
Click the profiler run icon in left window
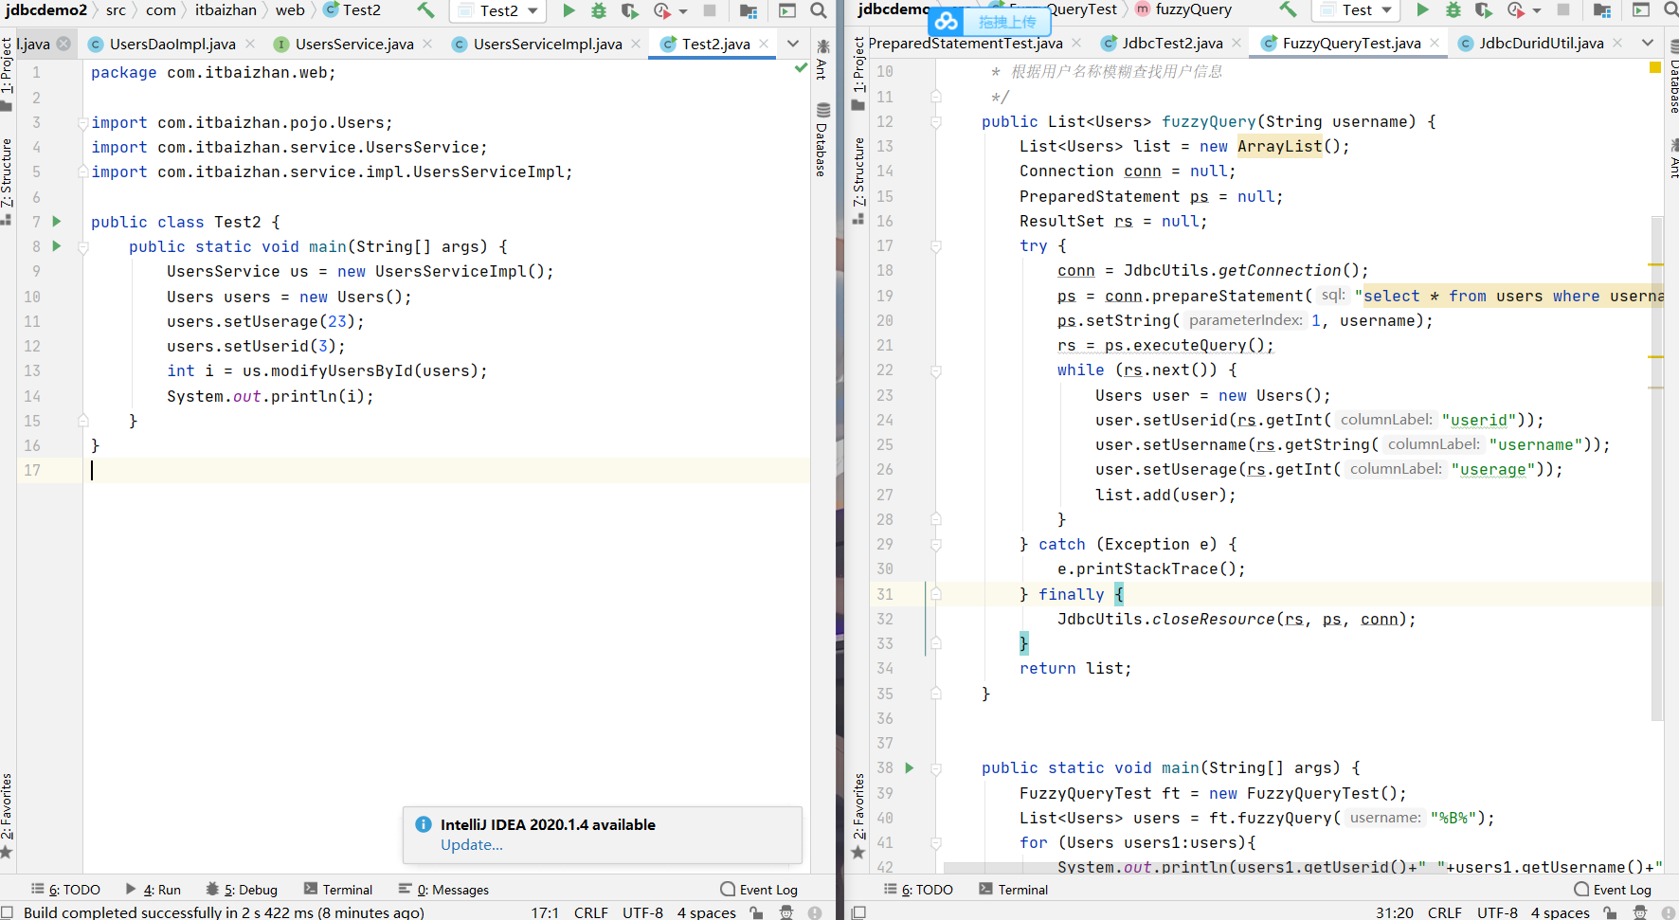(662, 10)
